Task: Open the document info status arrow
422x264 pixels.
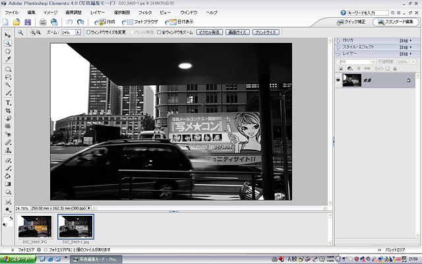Action: click(89, 208)
